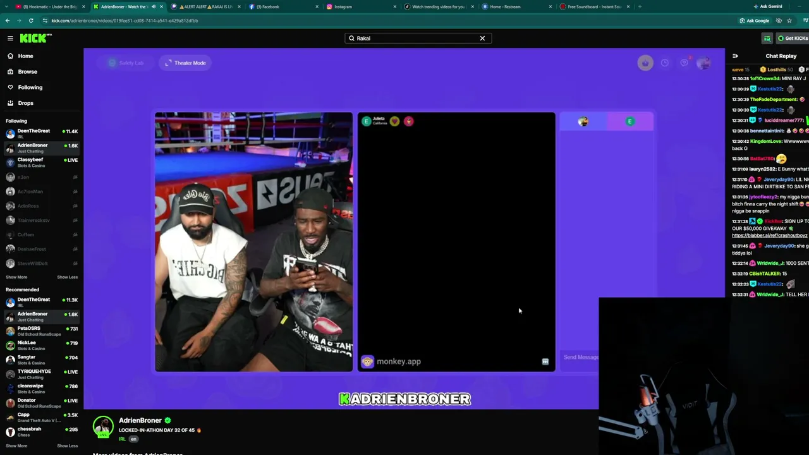The height and width of the screenshot is (455, 809).
Task: Open offline channel n3on
Action: 42,177
